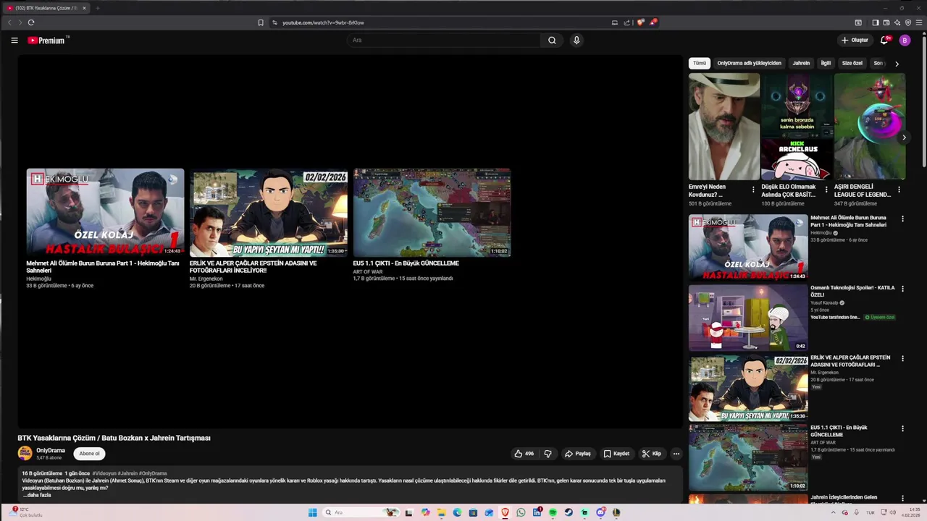Open sidebar Mehmet Ali Ölümle Burun Buruna video
927x521 pixels.
748,247
